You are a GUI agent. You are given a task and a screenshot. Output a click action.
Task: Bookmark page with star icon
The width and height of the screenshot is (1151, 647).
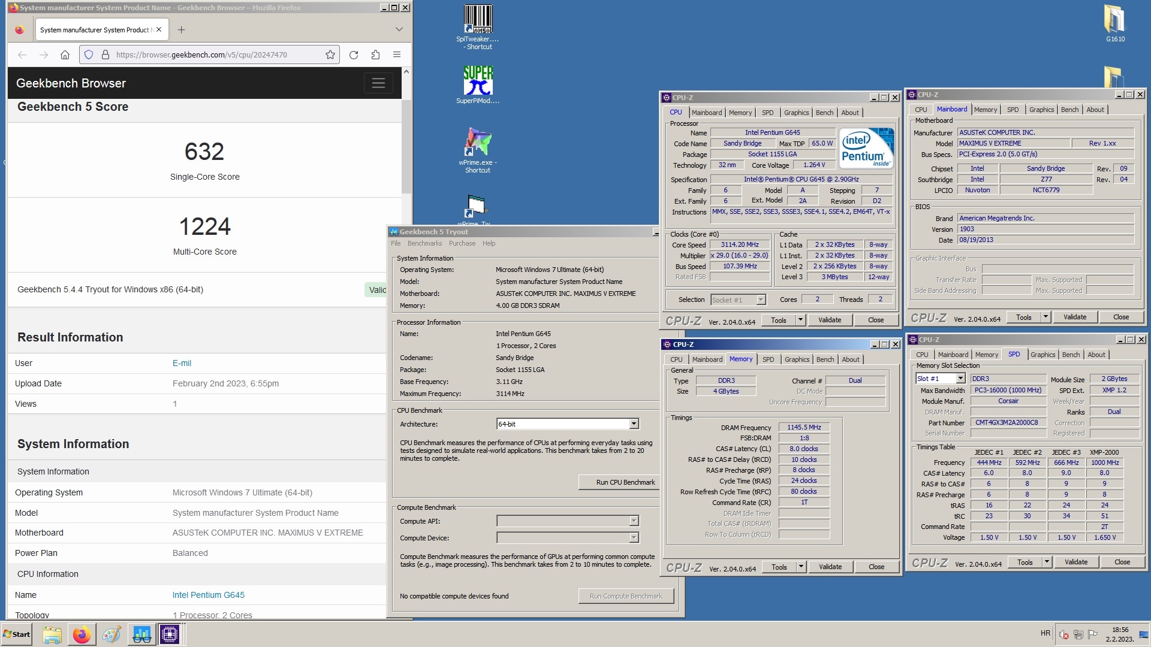(x=330, y=55)
